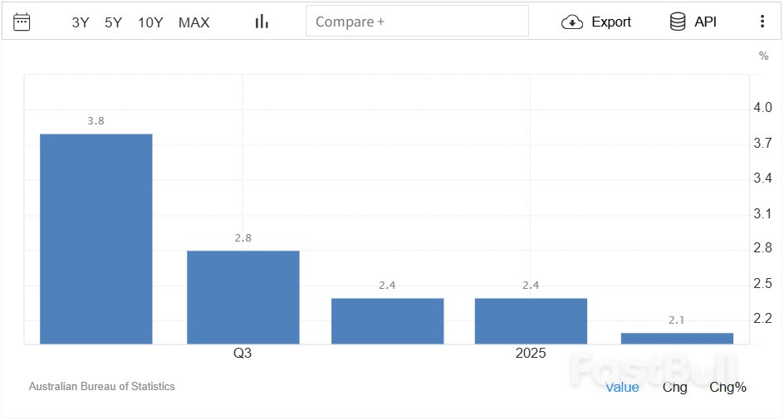
Task: Click the API database icon
Action: (x=678, y=22)
